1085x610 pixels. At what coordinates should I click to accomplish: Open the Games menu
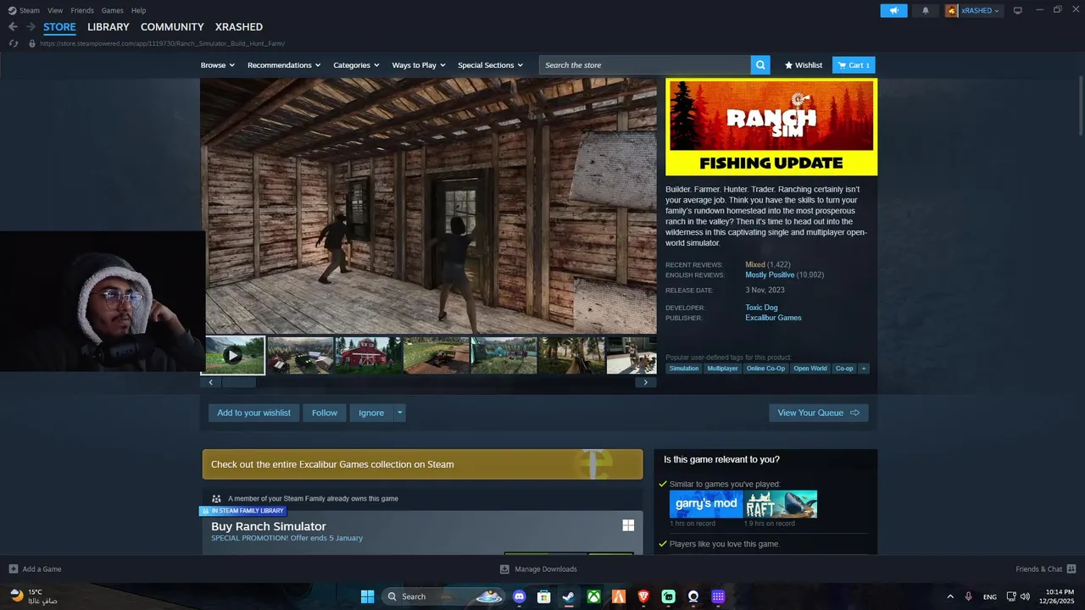[112, 10]
